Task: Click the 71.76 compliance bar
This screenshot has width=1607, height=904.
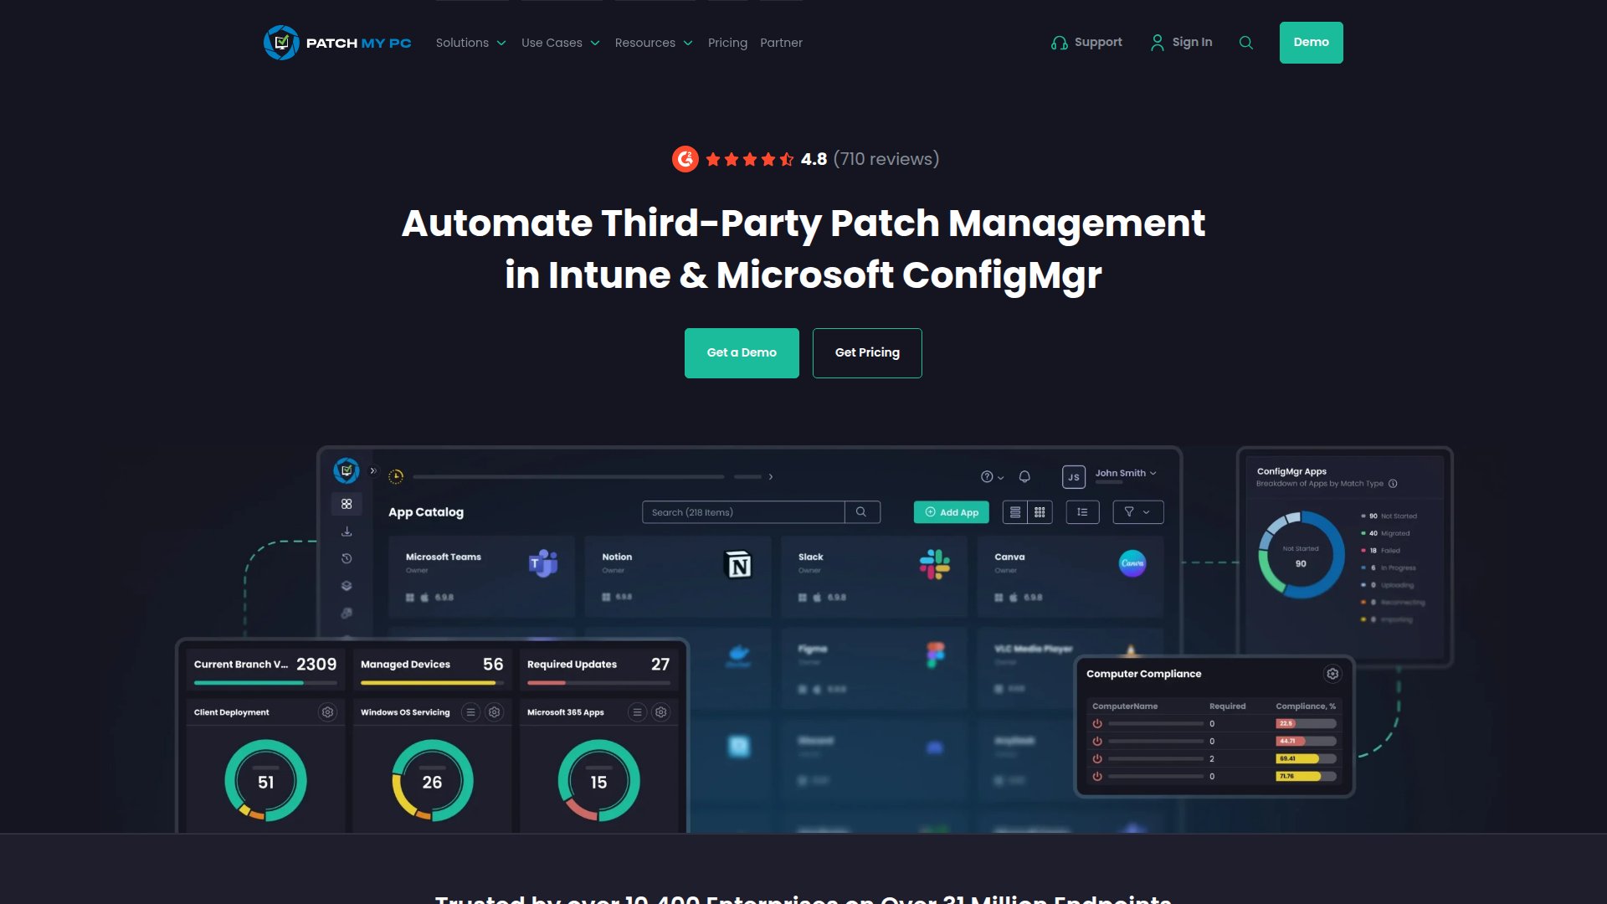Action: tap(1306, 777)
